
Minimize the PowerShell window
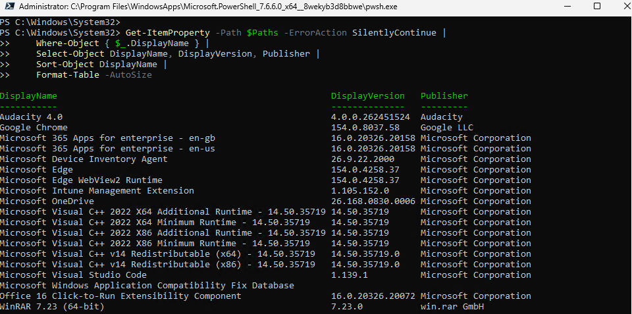point(568,7)
